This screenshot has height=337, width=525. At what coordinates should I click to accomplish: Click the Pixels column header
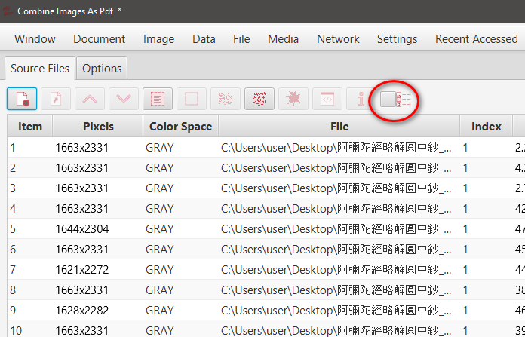click(x=98, y=127)
